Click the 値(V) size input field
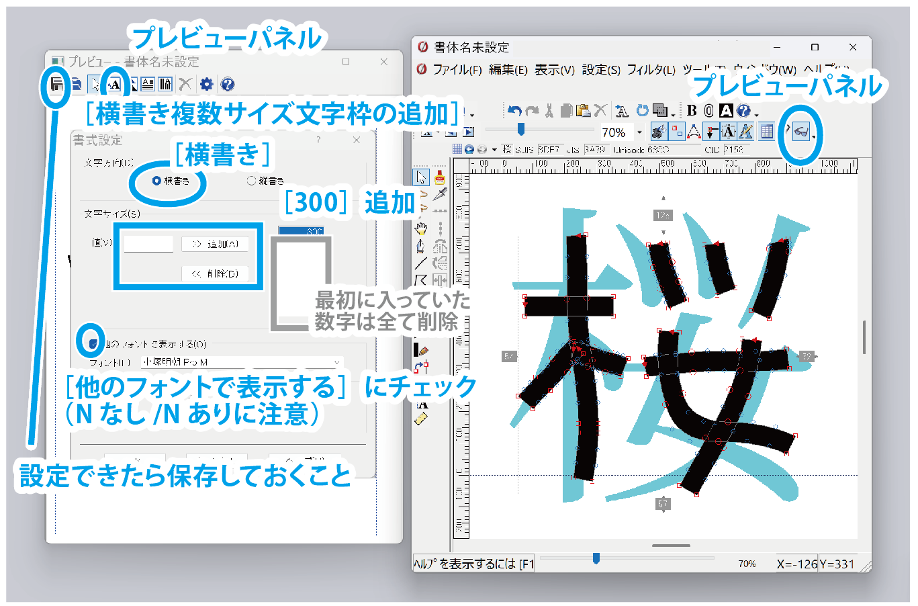This screenshot has width=918, height=606. click(148, 244)
